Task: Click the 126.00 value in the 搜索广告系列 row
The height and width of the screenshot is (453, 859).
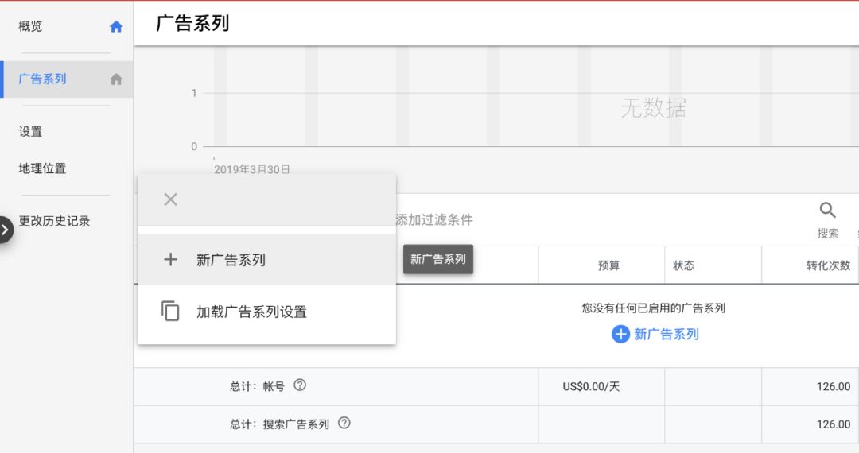Action: coord(834,424)
